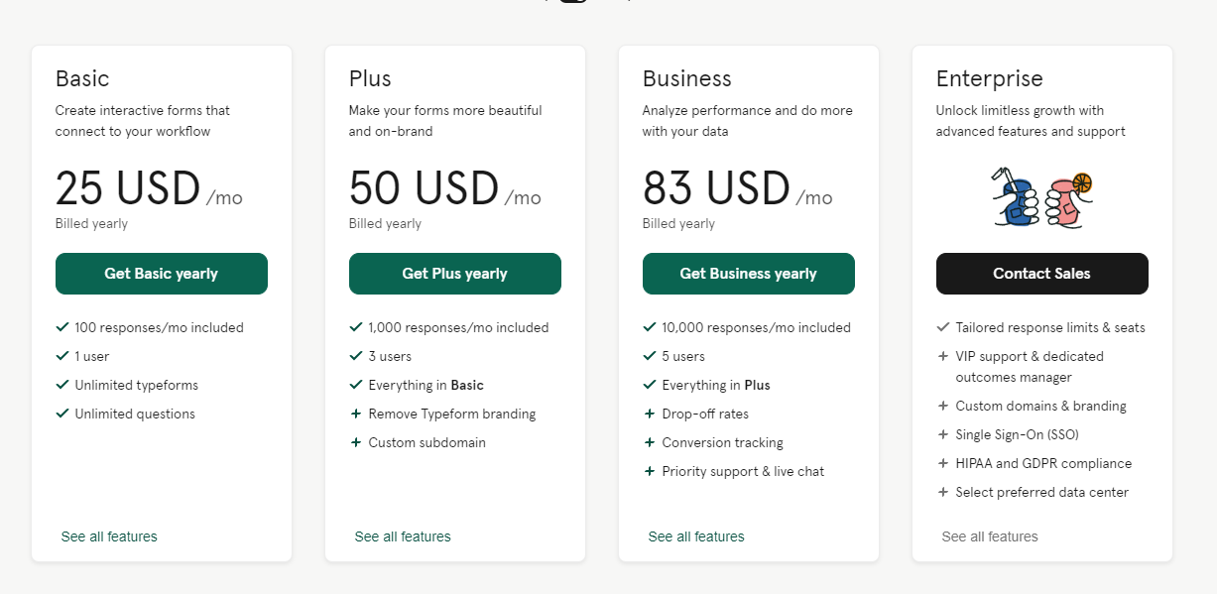Click checkmark icon beside 100 responses/mo included
The width and height of the screenshot is (1217, 594).
tap(62, 327)
